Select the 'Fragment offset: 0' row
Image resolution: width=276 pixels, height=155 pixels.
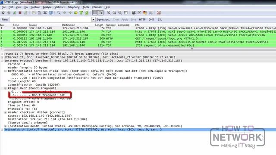(x=23, y=102)
